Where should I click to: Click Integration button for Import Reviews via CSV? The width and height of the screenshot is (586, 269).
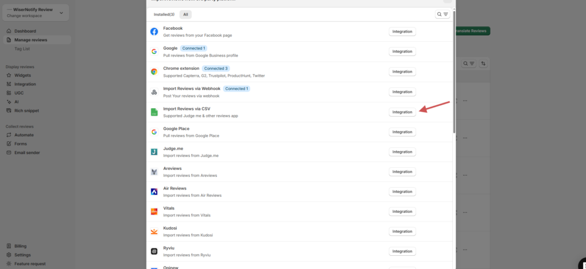coord(402,112)
